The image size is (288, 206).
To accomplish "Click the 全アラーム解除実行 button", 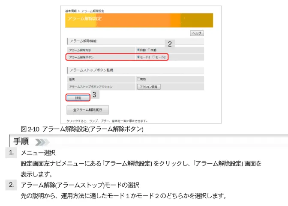I will (87, 110).
